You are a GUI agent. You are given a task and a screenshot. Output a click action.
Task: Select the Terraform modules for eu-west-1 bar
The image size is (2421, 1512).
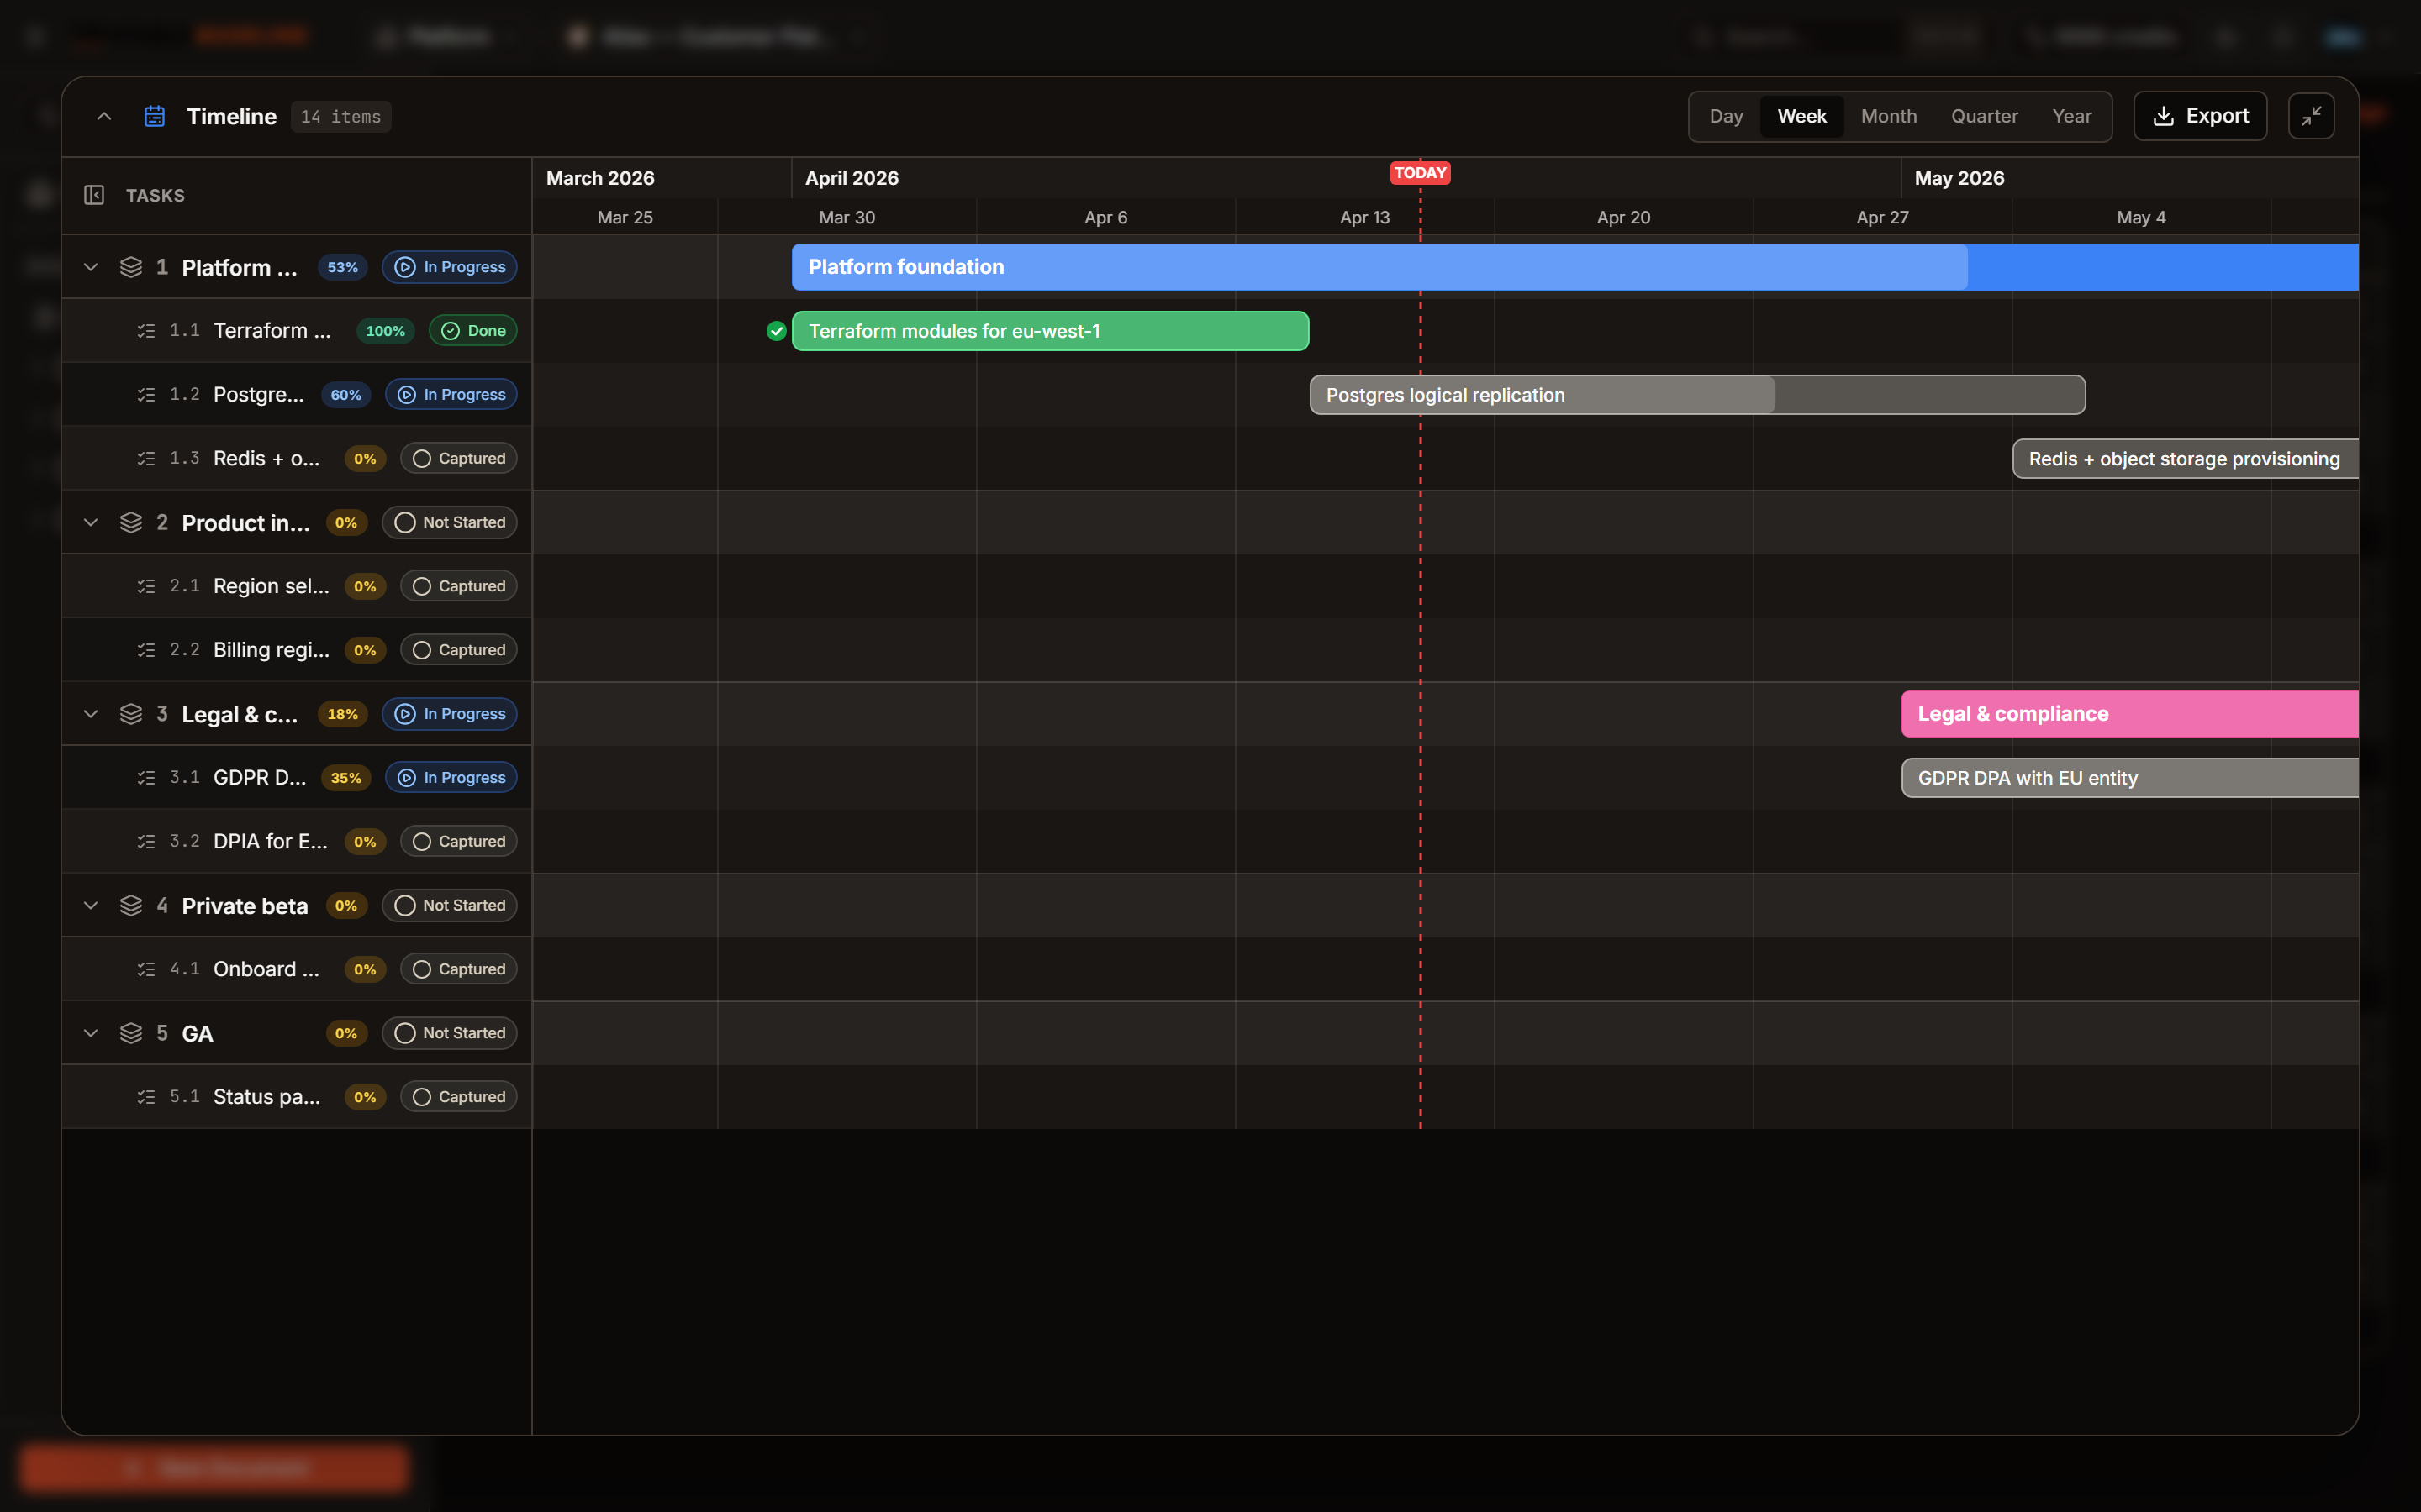point(1051,331)
